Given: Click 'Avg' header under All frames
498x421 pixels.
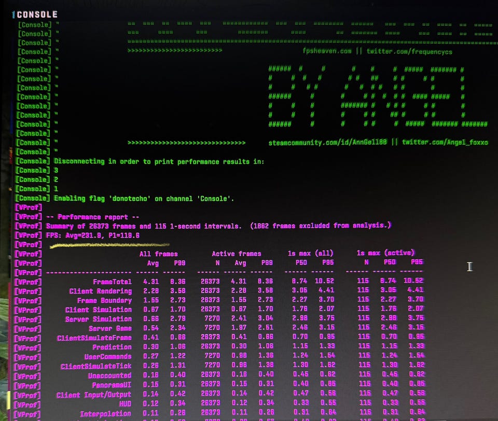Looking at the screenshot, I should 153,263.
